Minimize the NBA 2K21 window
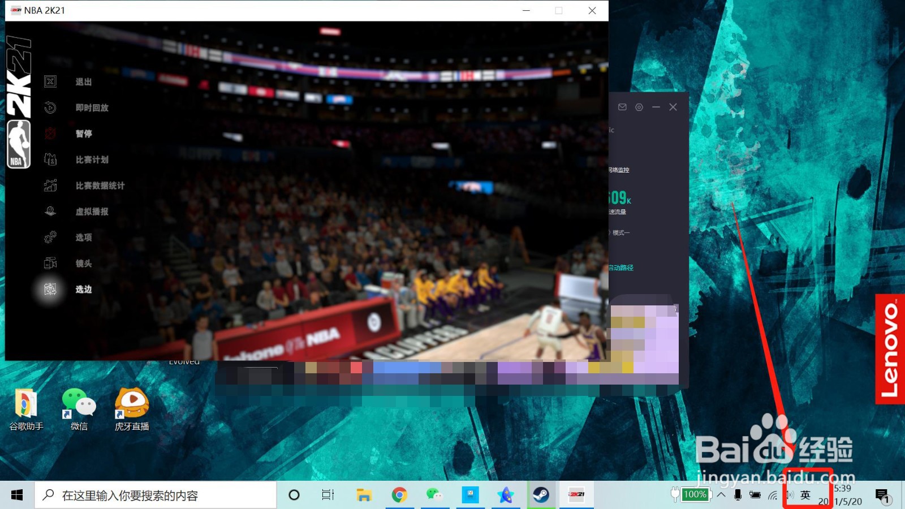Screen dimensions: 905x509 (526, 11)
